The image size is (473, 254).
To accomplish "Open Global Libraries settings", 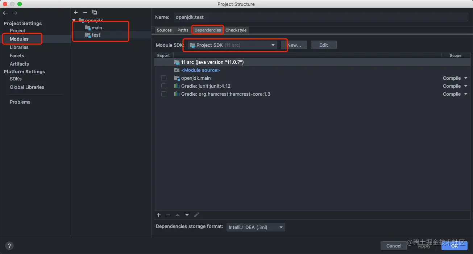I will click(x=27, y=87).
